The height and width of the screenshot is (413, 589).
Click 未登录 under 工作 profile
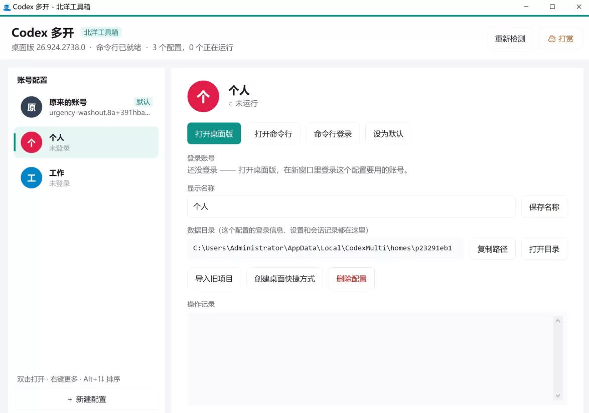(59, 183)
